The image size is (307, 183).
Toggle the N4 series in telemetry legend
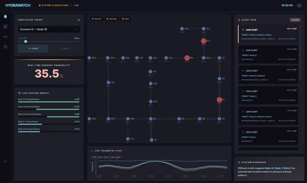[106, 157]
